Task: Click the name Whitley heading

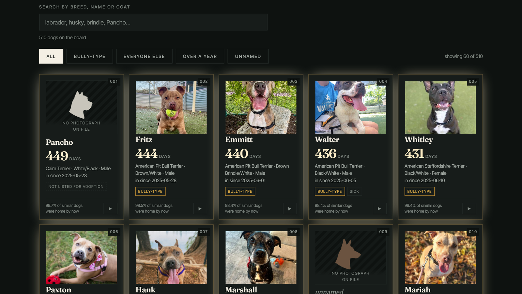Action: (x=419, y=139)
